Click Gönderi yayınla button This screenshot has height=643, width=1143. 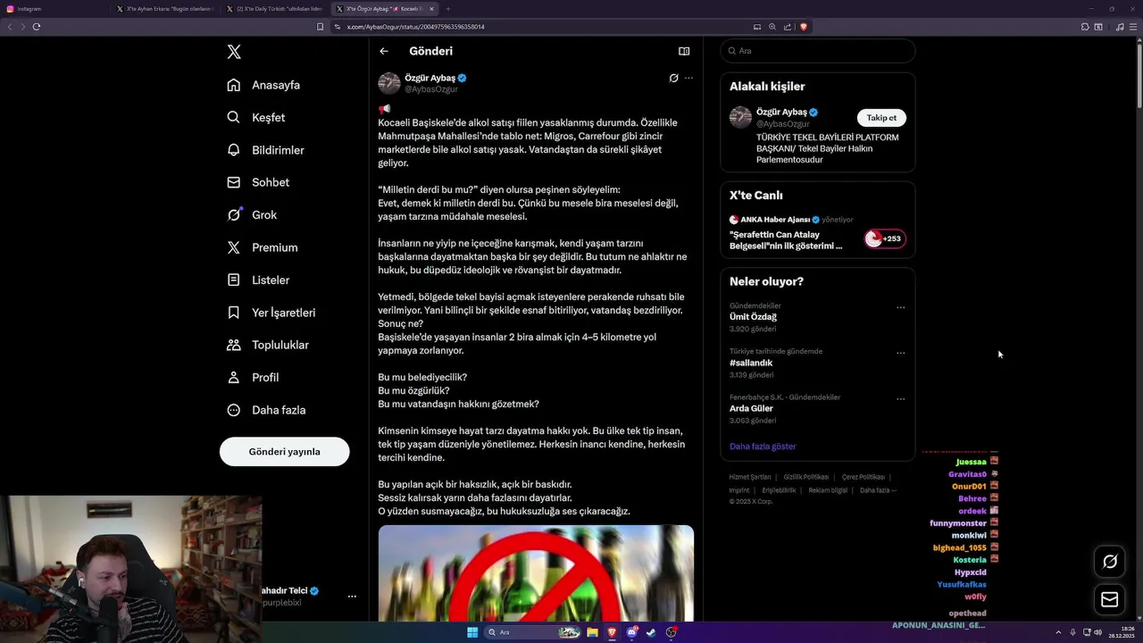pos(284,452)
